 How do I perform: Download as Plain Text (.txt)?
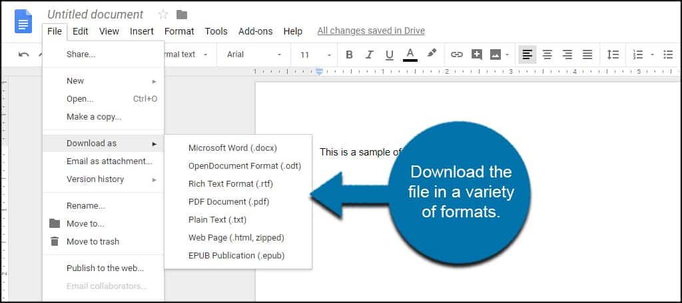(238, 220)
